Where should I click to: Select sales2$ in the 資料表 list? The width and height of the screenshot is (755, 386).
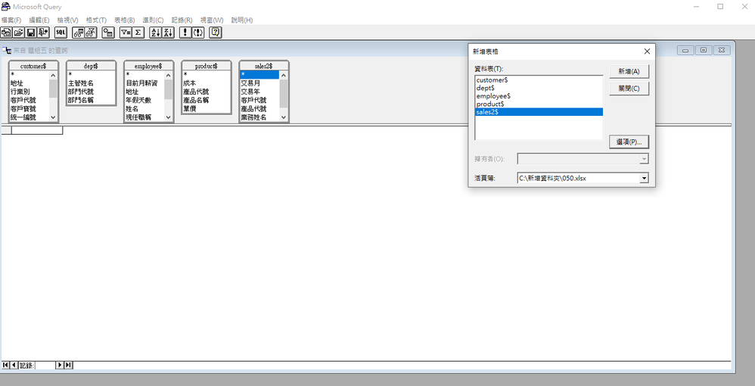[539, 112]
